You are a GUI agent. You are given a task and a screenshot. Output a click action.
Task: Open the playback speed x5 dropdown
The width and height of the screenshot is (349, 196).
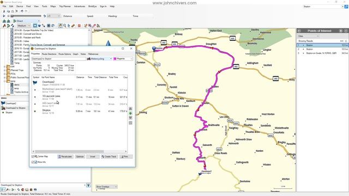[53, 16]
